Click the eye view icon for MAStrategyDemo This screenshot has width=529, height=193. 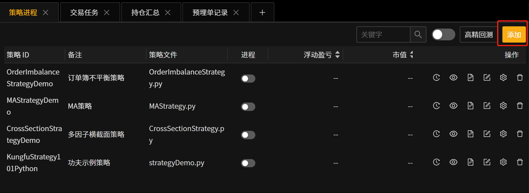point(453,106)
